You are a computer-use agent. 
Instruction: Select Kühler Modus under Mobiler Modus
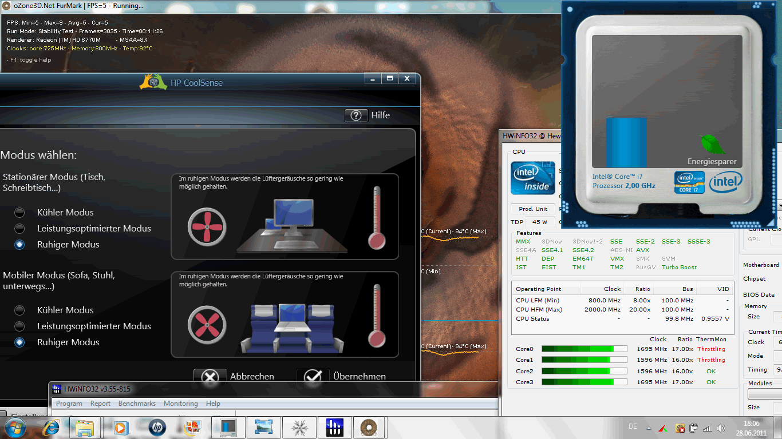20,310
